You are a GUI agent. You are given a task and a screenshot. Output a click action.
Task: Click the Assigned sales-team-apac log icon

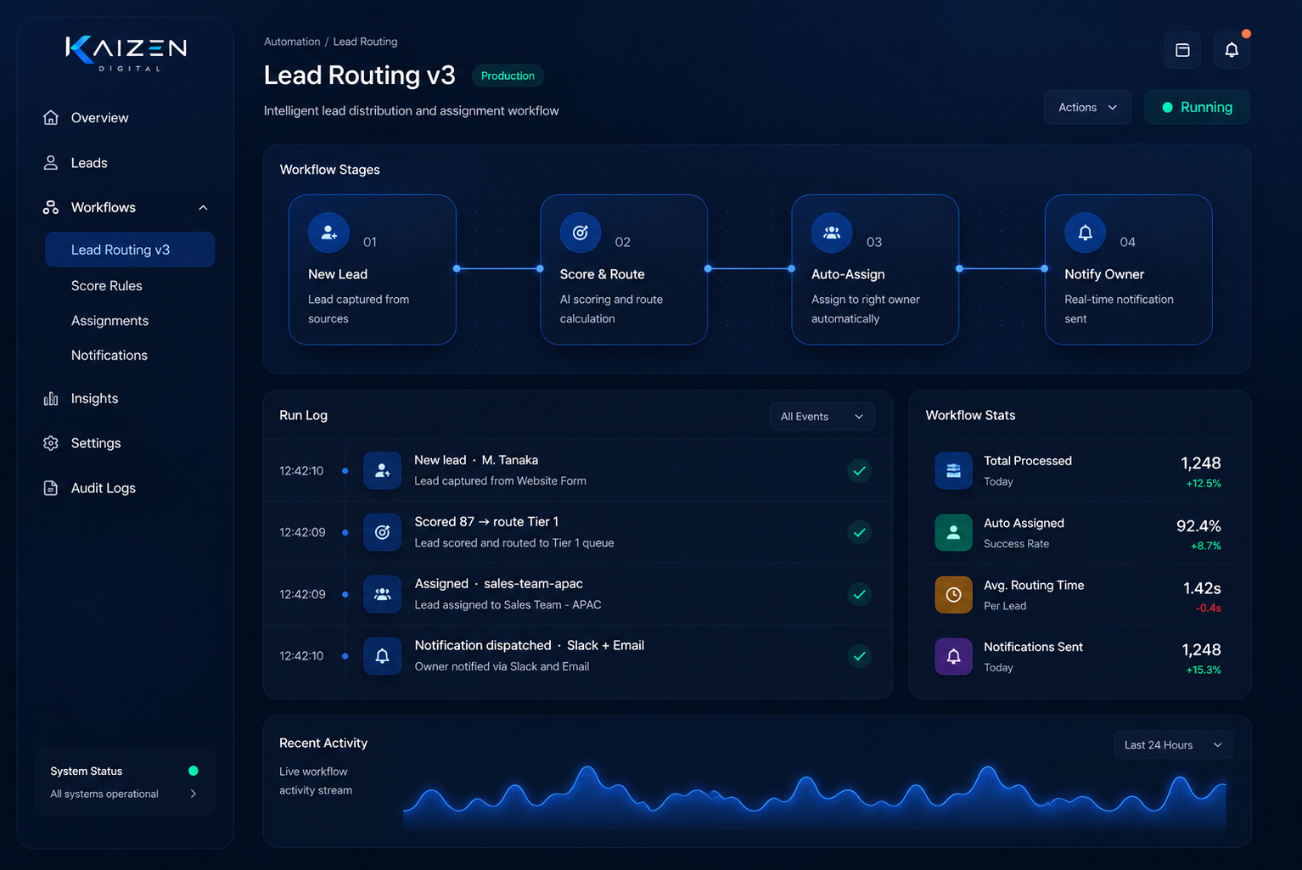coord(382,594)
